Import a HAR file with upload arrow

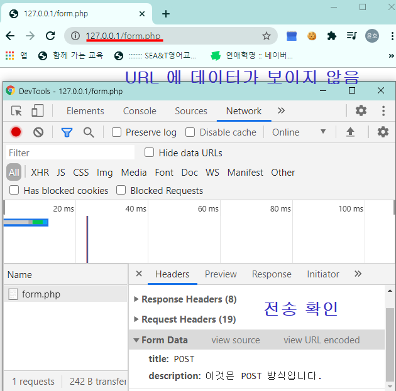(350, 132)
